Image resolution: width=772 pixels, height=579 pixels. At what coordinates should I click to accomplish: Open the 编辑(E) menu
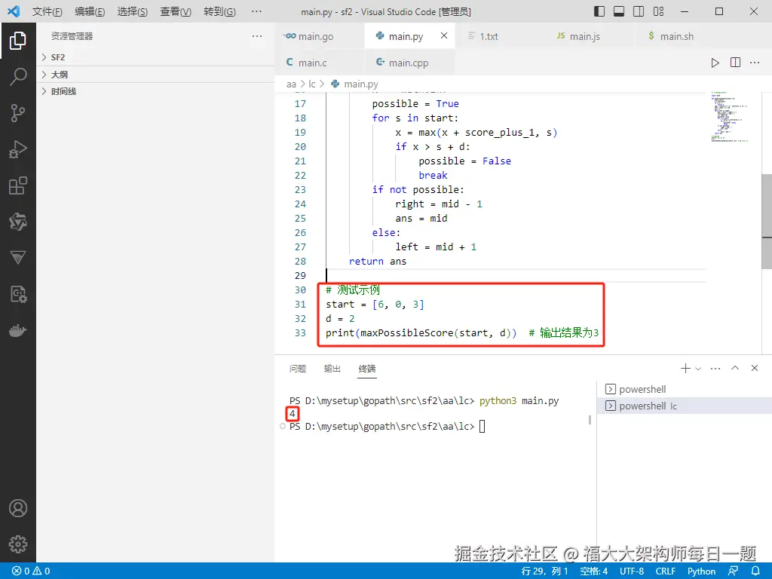(x=90, y=11)
